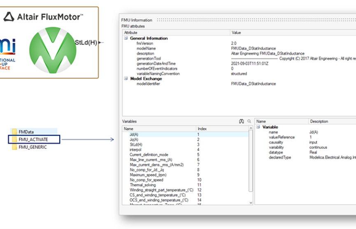Click the 2021-09-03T11:51:01Z date value
The image size is (356, 229).
[249, 63]
